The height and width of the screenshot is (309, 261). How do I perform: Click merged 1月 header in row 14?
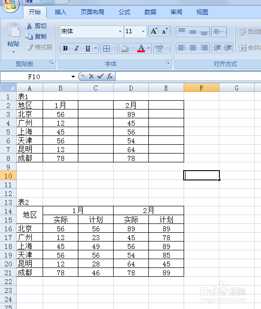[78, 211]
